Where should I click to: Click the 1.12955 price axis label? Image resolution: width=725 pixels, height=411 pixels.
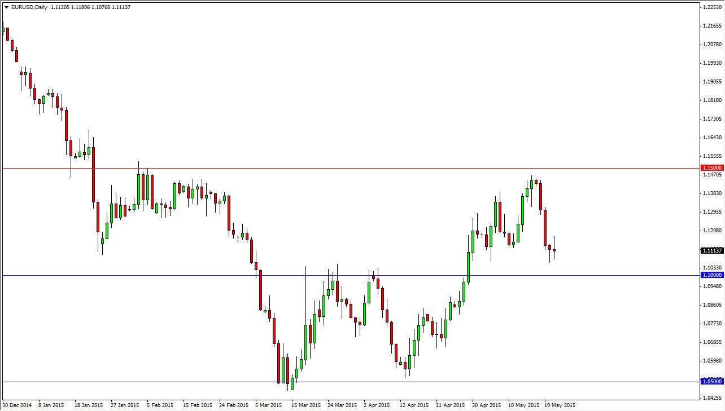click(713, 212)
